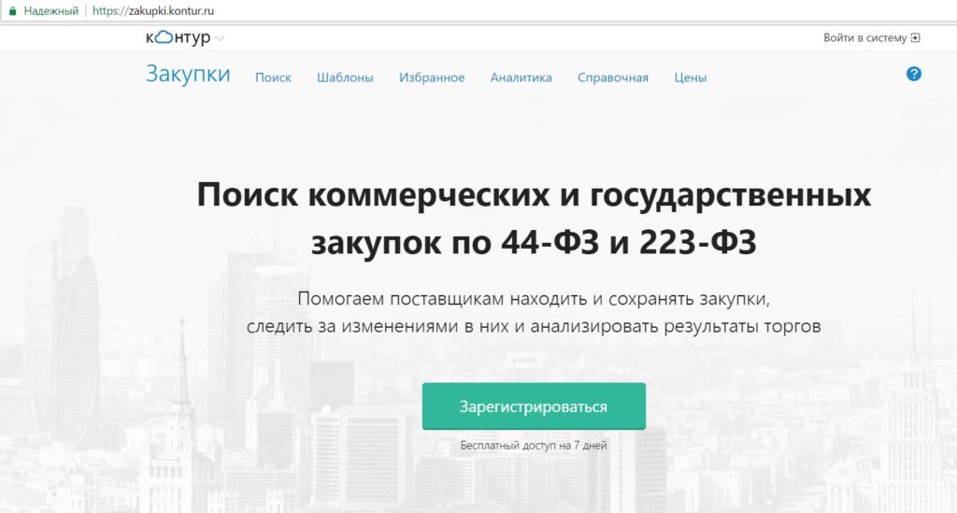Click the Надежный secure site label
This screenshot has height=513, width=957.
click(51, 11)
